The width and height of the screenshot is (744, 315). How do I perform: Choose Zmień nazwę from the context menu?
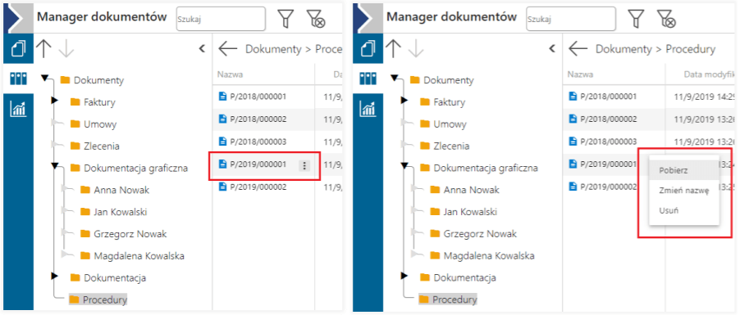(684, 191)
